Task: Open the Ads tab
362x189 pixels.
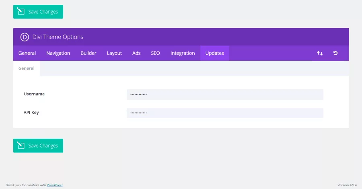Action: [x=136, y=53]
